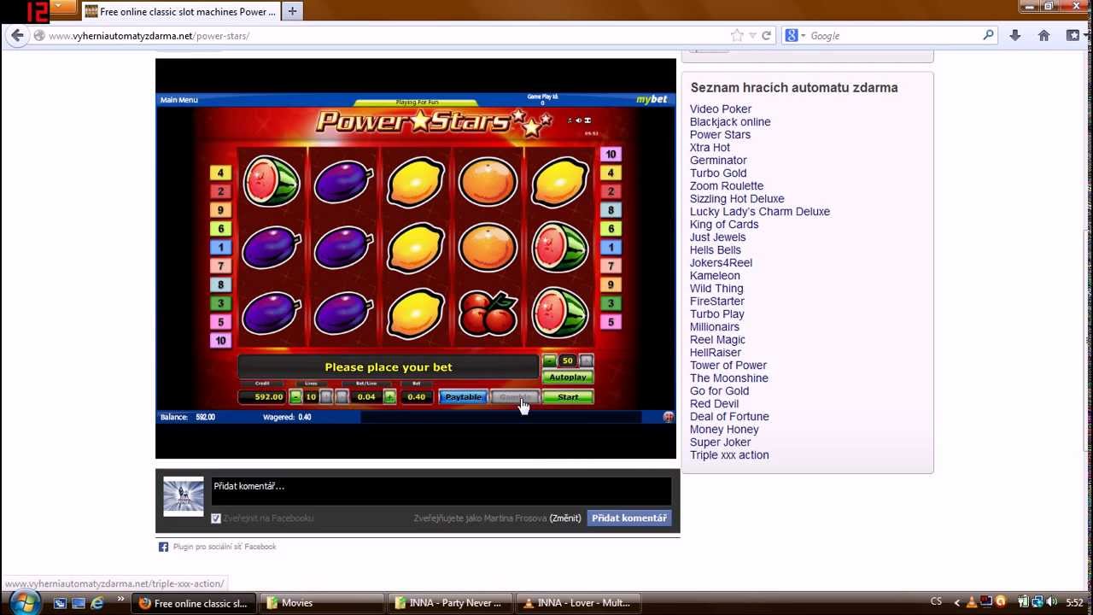Screen dimensions: 1093x615
Task: Open the Bookmarks menu icon
Action: pos(1073,36)
